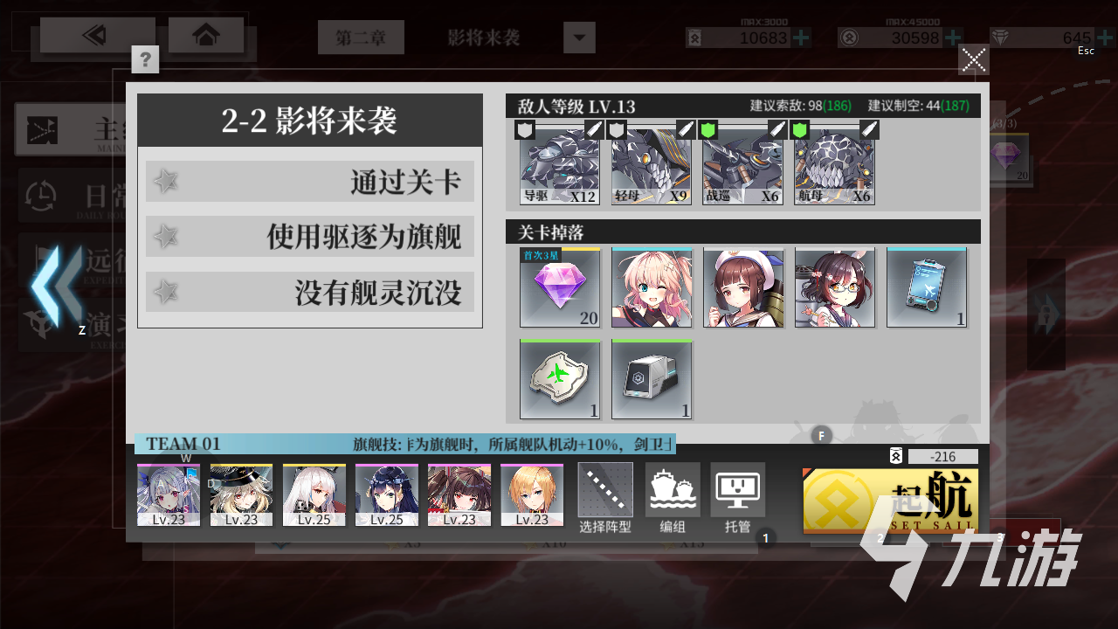The width and height of the screenshot is (1118, 629).
Task: Open the question mark help icon
Action: [x=145, y=59]
